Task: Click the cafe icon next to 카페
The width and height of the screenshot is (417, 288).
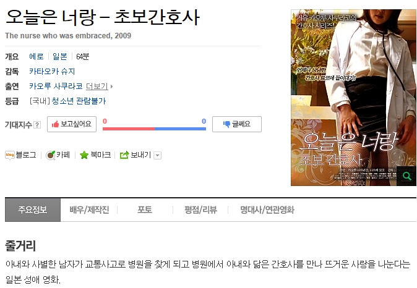Action: [51, 155]
